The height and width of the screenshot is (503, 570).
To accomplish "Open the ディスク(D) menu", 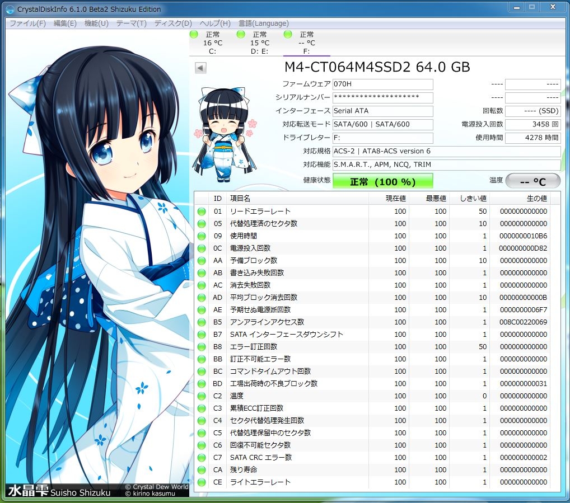I will click(x=173, y=23).
